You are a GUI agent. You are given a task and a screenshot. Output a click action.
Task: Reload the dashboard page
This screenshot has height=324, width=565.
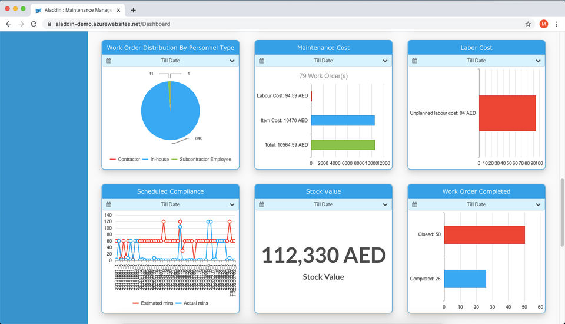click(34, 24)
